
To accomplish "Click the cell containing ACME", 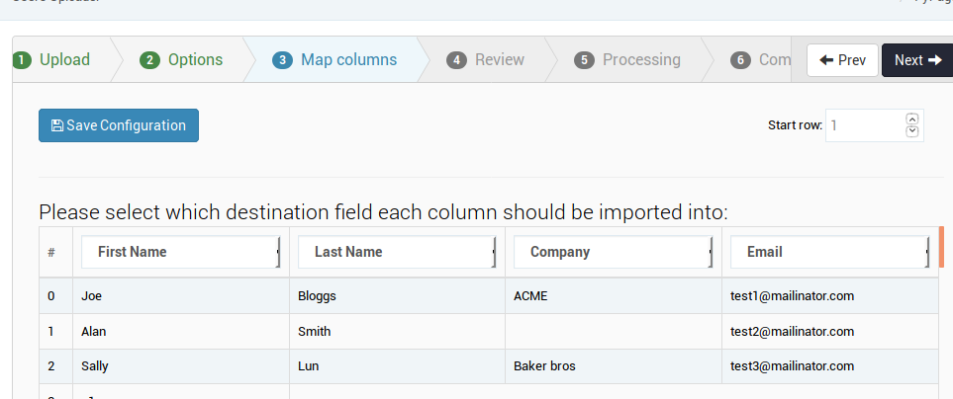I will point(614,296).
